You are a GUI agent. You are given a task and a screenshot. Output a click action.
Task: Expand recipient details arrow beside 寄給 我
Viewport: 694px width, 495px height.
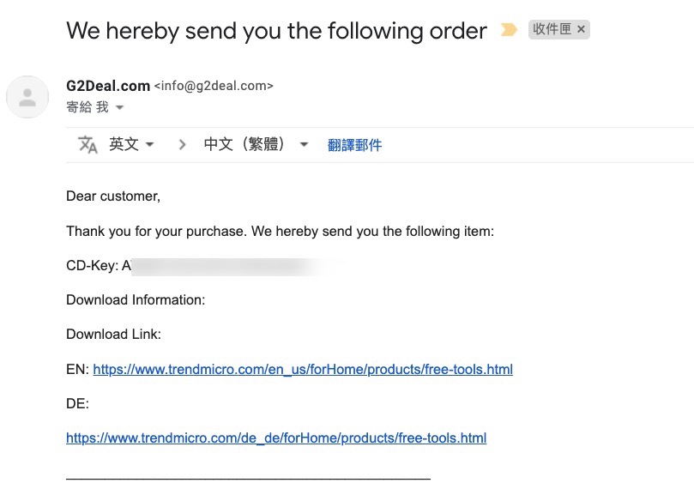(x=119, y=108)
